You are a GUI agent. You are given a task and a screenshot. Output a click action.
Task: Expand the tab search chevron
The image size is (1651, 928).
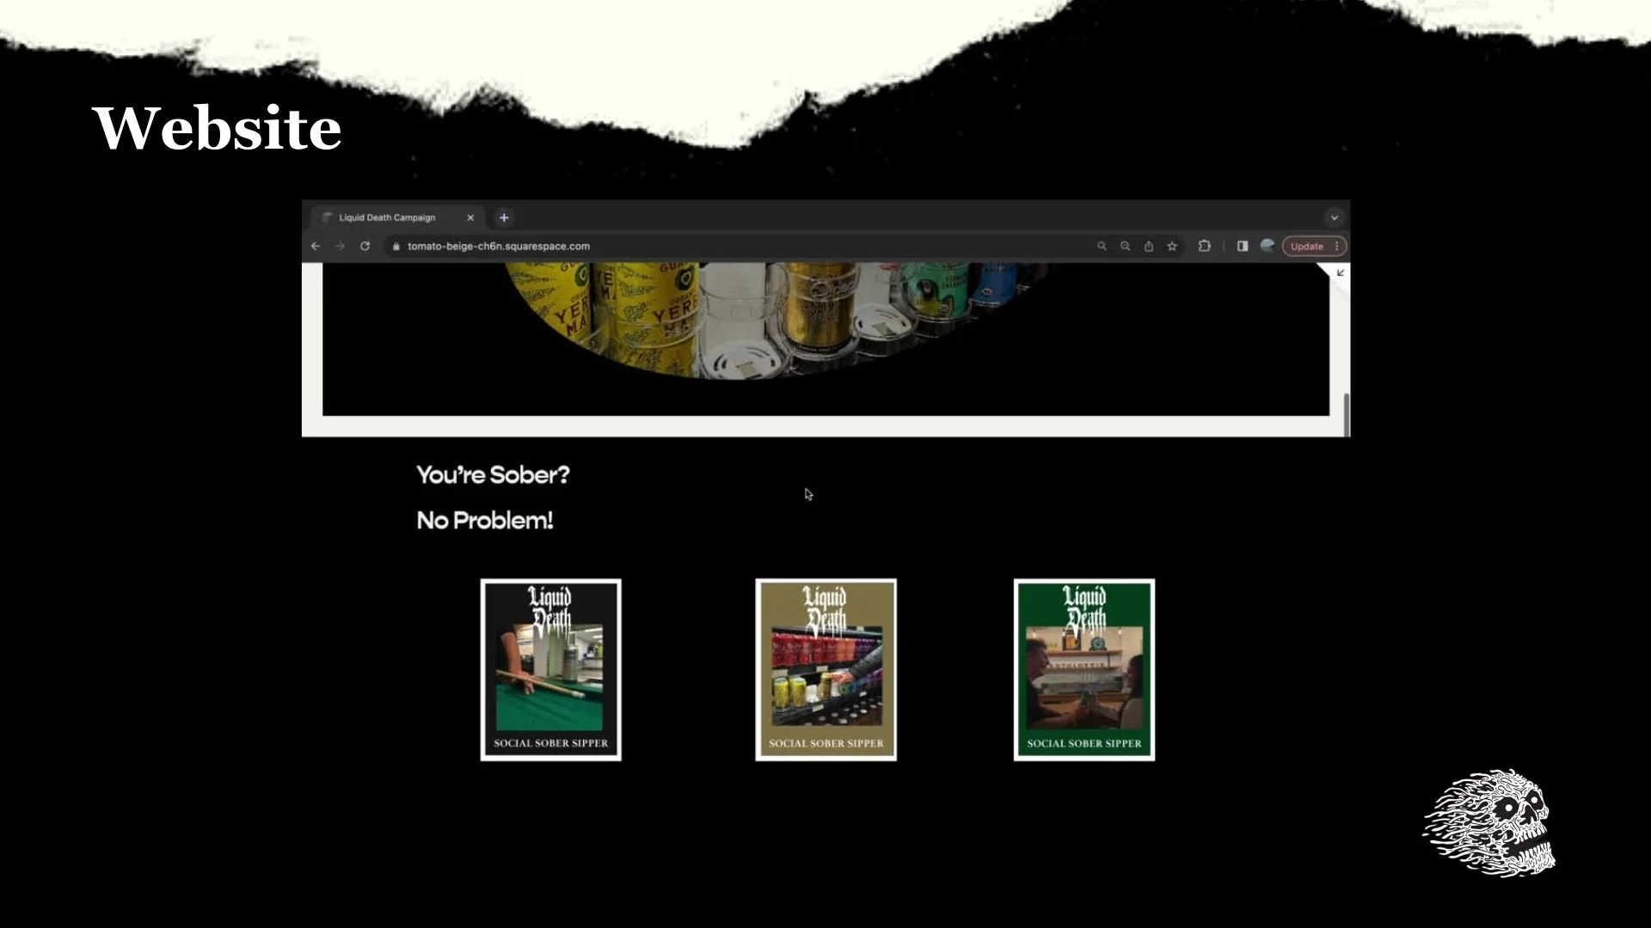1334,217
